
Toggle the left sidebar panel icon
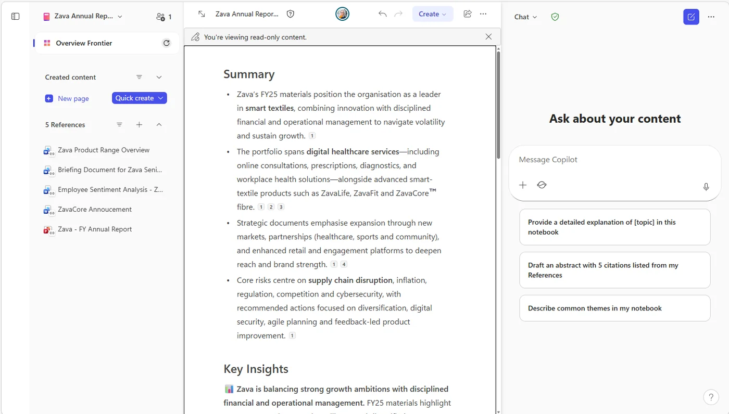click(x=15, y=17)
